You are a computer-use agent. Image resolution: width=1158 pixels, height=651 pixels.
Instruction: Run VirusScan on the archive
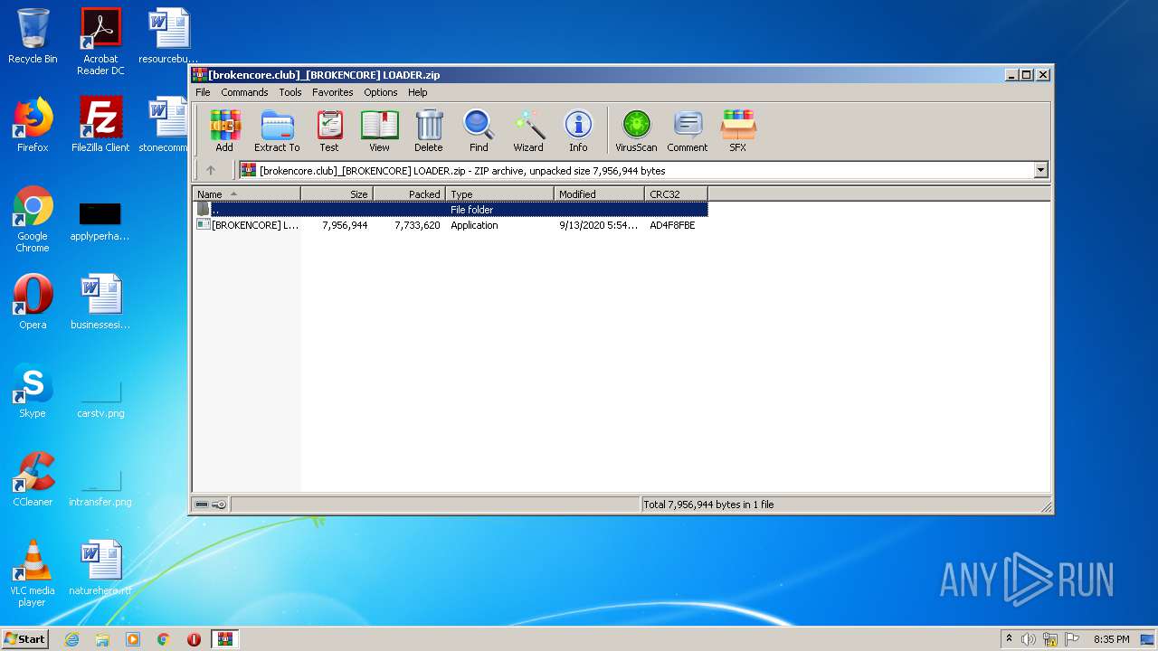point(636,130)
